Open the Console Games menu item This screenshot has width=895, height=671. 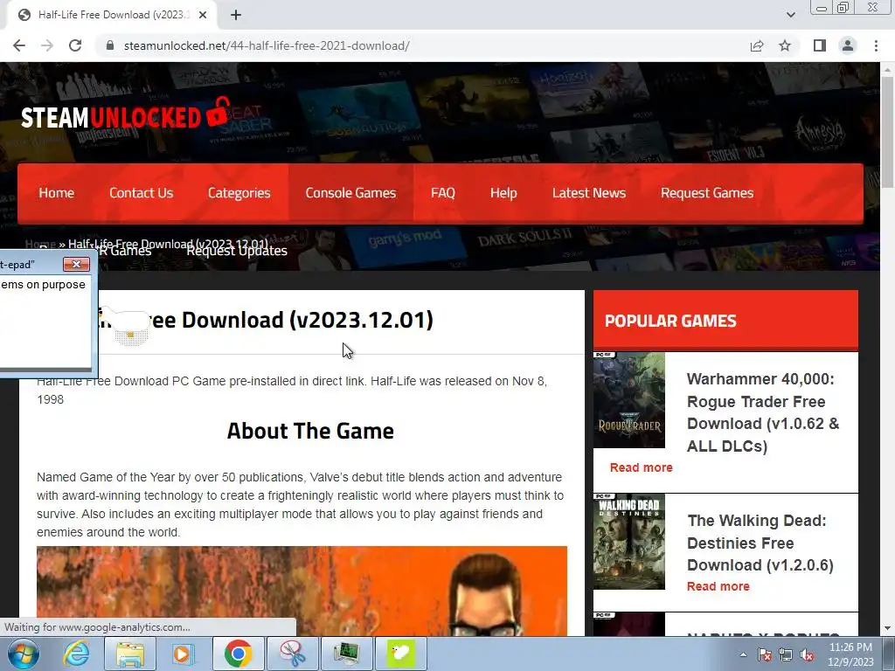[350, 193]
